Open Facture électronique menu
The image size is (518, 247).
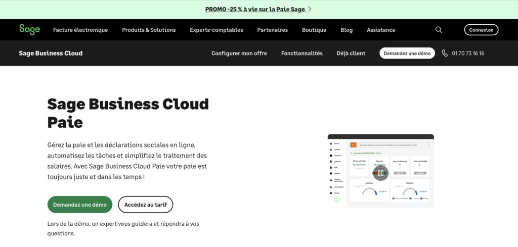click(80, 30)
